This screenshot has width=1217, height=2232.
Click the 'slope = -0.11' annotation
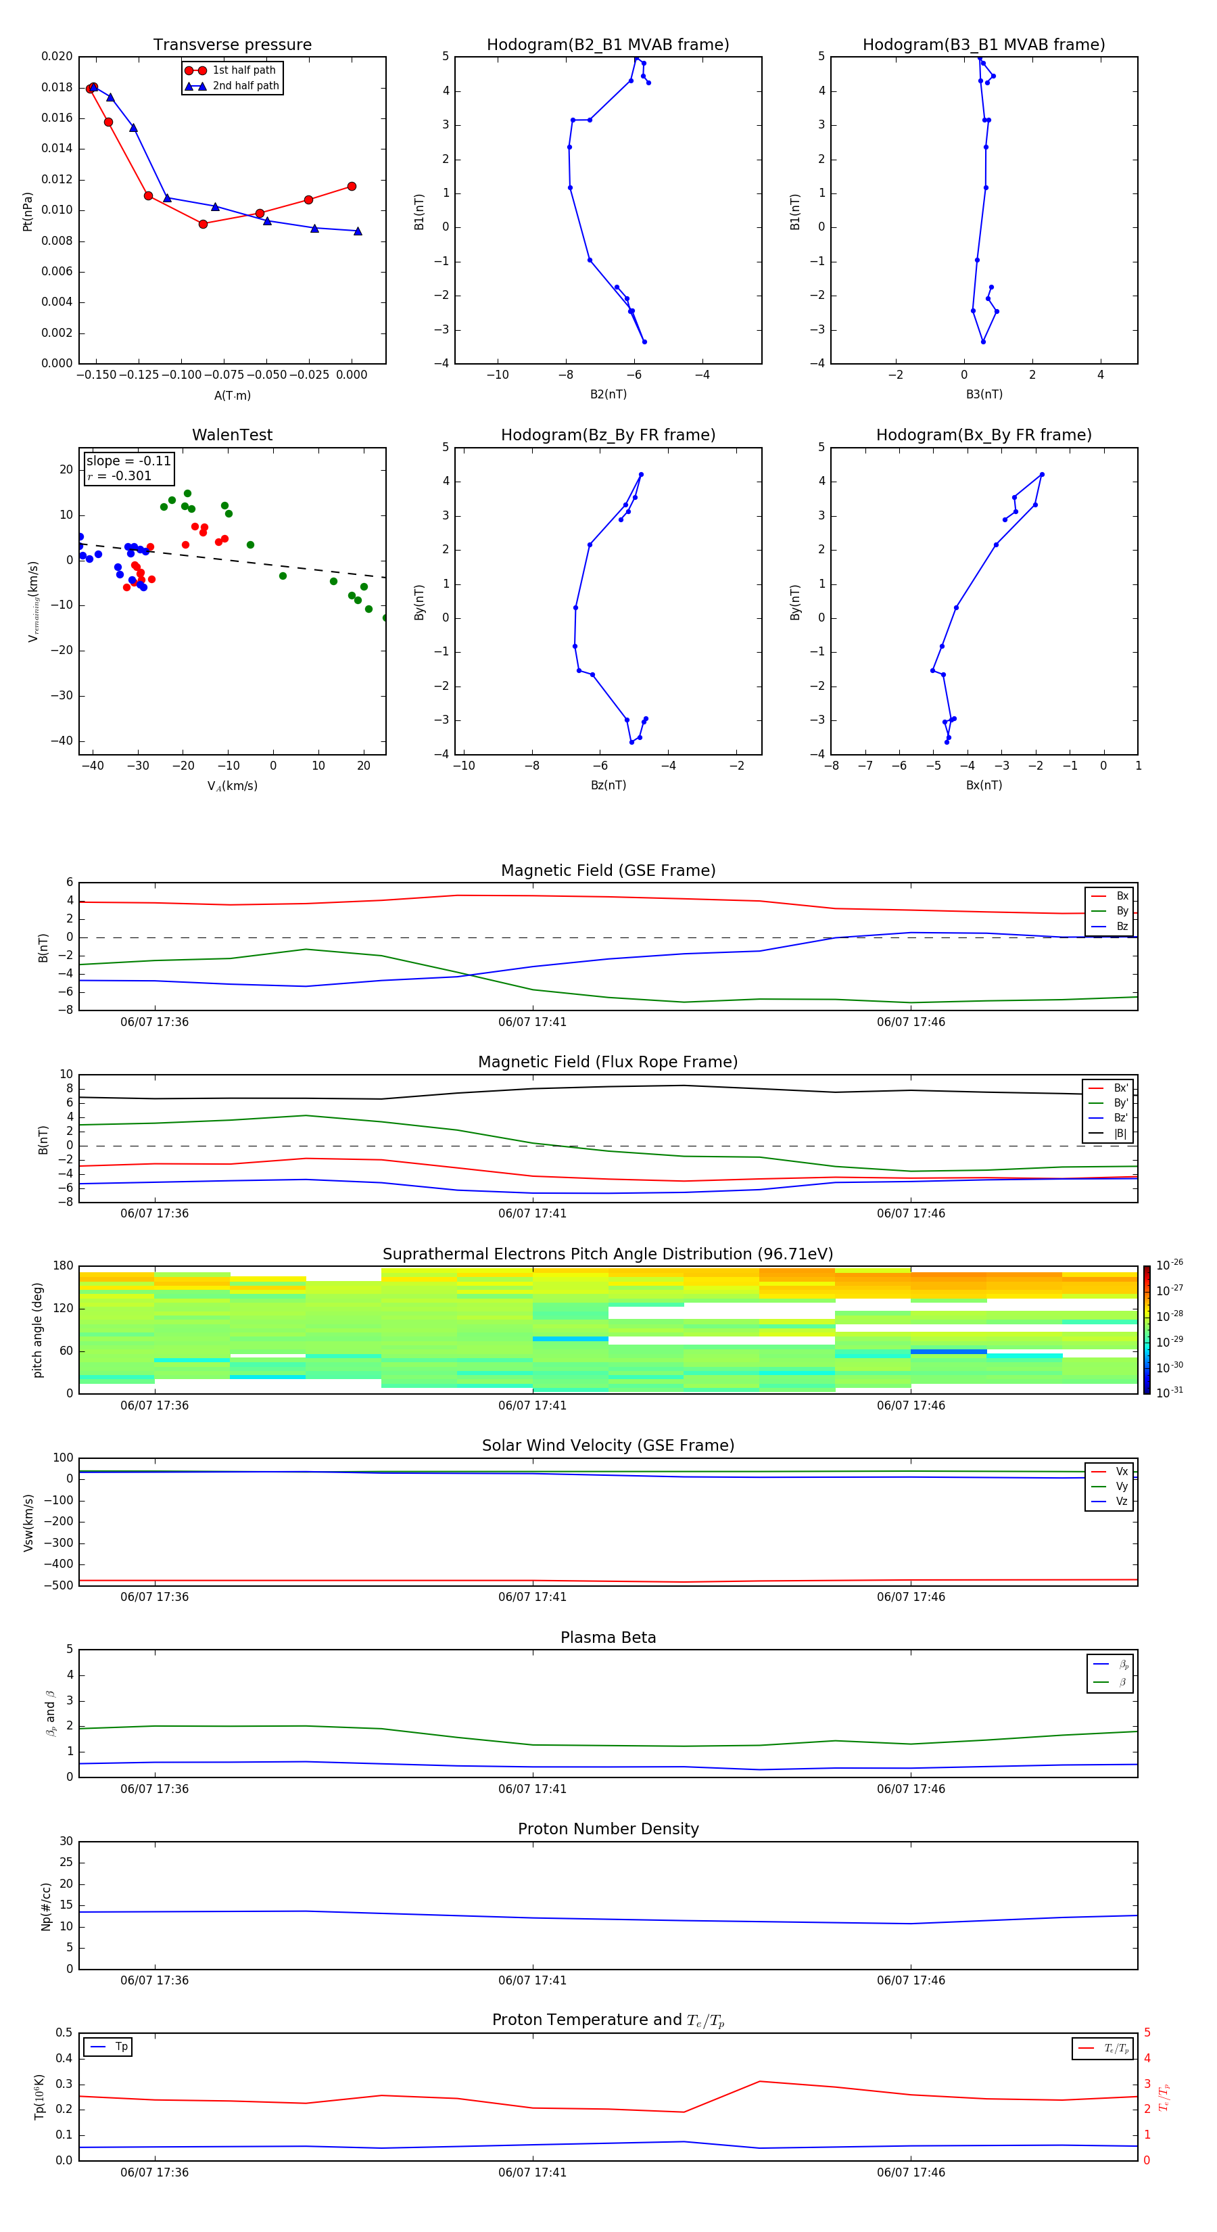click(128, 461)
